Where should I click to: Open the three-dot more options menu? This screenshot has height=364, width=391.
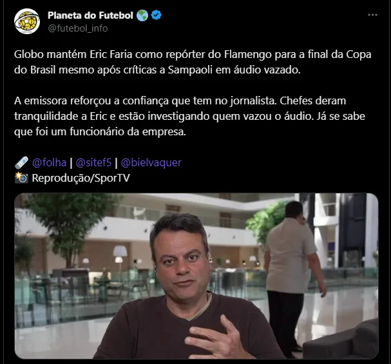click(x=372, y=15)
